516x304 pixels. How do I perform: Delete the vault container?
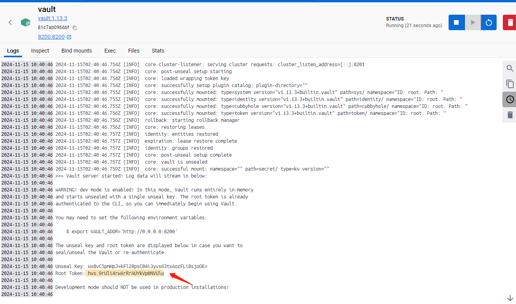(x=510, y=22)
